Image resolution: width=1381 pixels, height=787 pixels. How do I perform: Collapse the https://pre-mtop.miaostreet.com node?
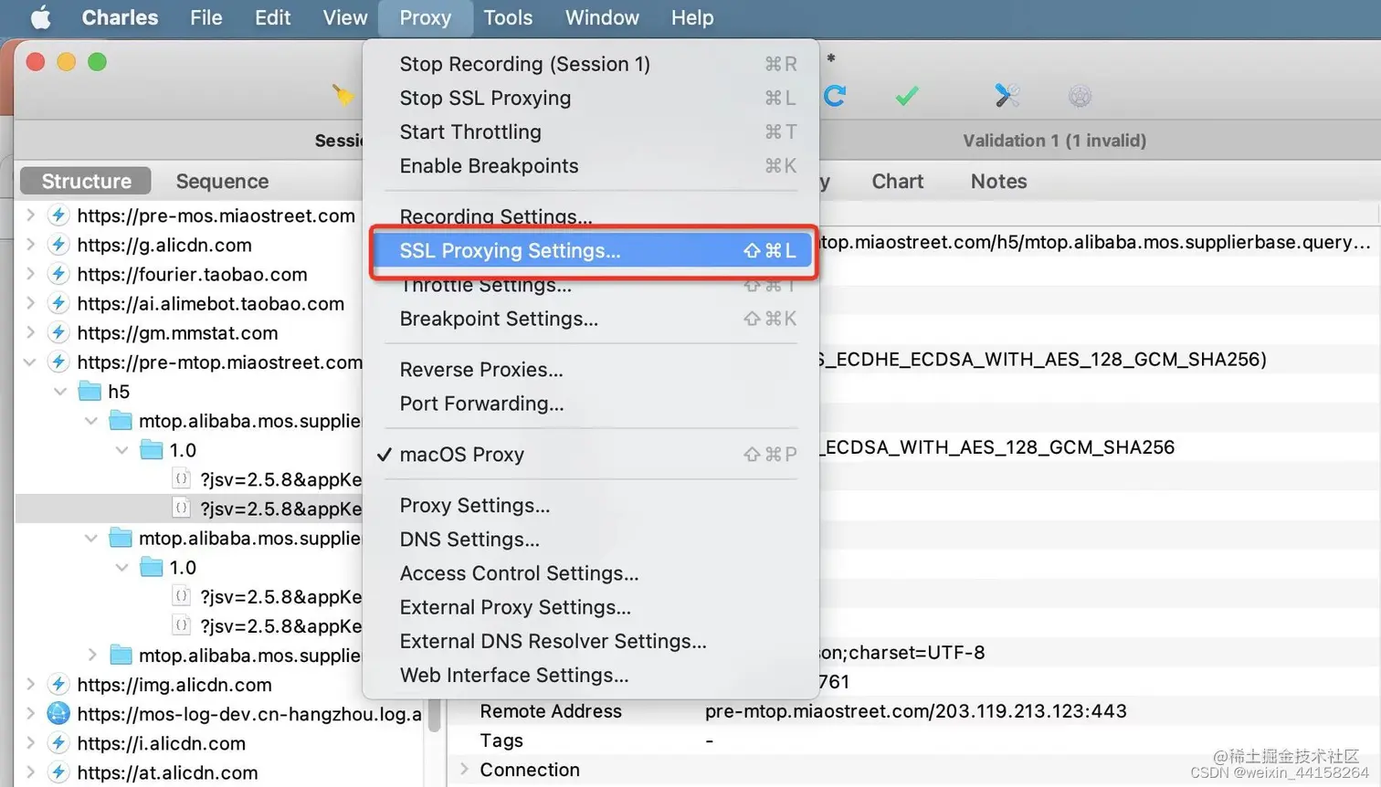coord(30,362)
